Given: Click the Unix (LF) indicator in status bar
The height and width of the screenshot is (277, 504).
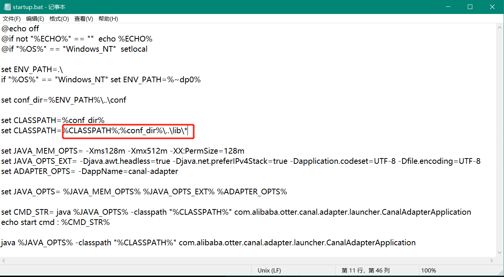Looking at the screenshot, I should click(269, 270).
